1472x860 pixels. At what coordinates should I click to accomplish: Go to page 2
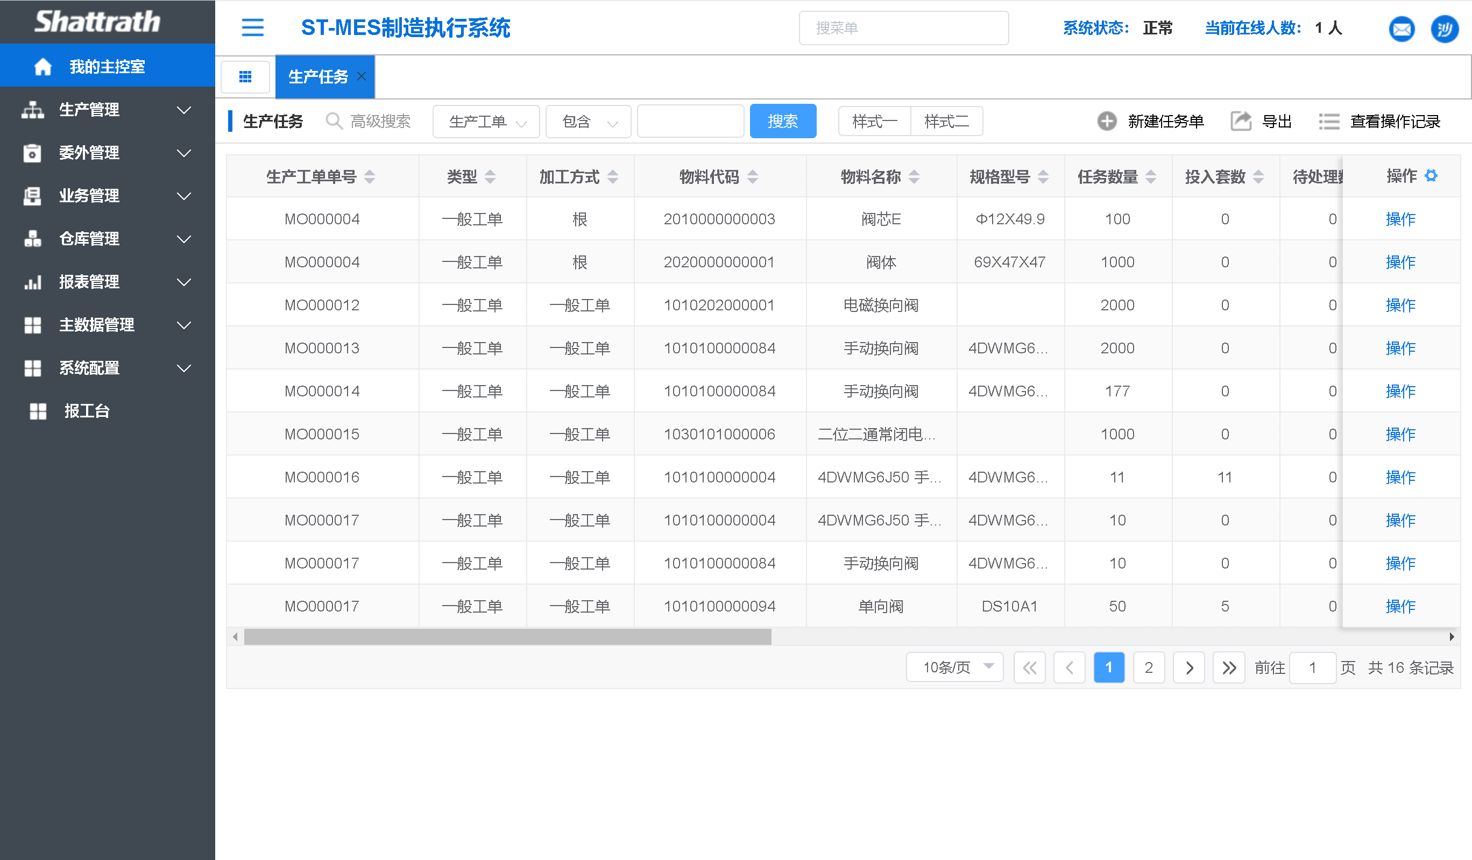tap(1149, 667)
